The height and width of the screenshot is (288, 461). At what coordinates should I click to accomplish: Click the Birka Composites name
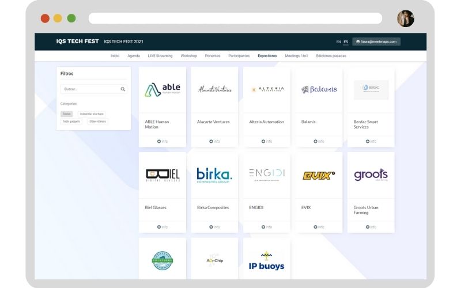coord(213,207)
